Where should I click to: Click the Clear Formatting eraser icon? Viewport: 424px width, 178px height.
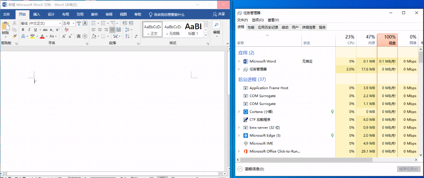point(66,30)
